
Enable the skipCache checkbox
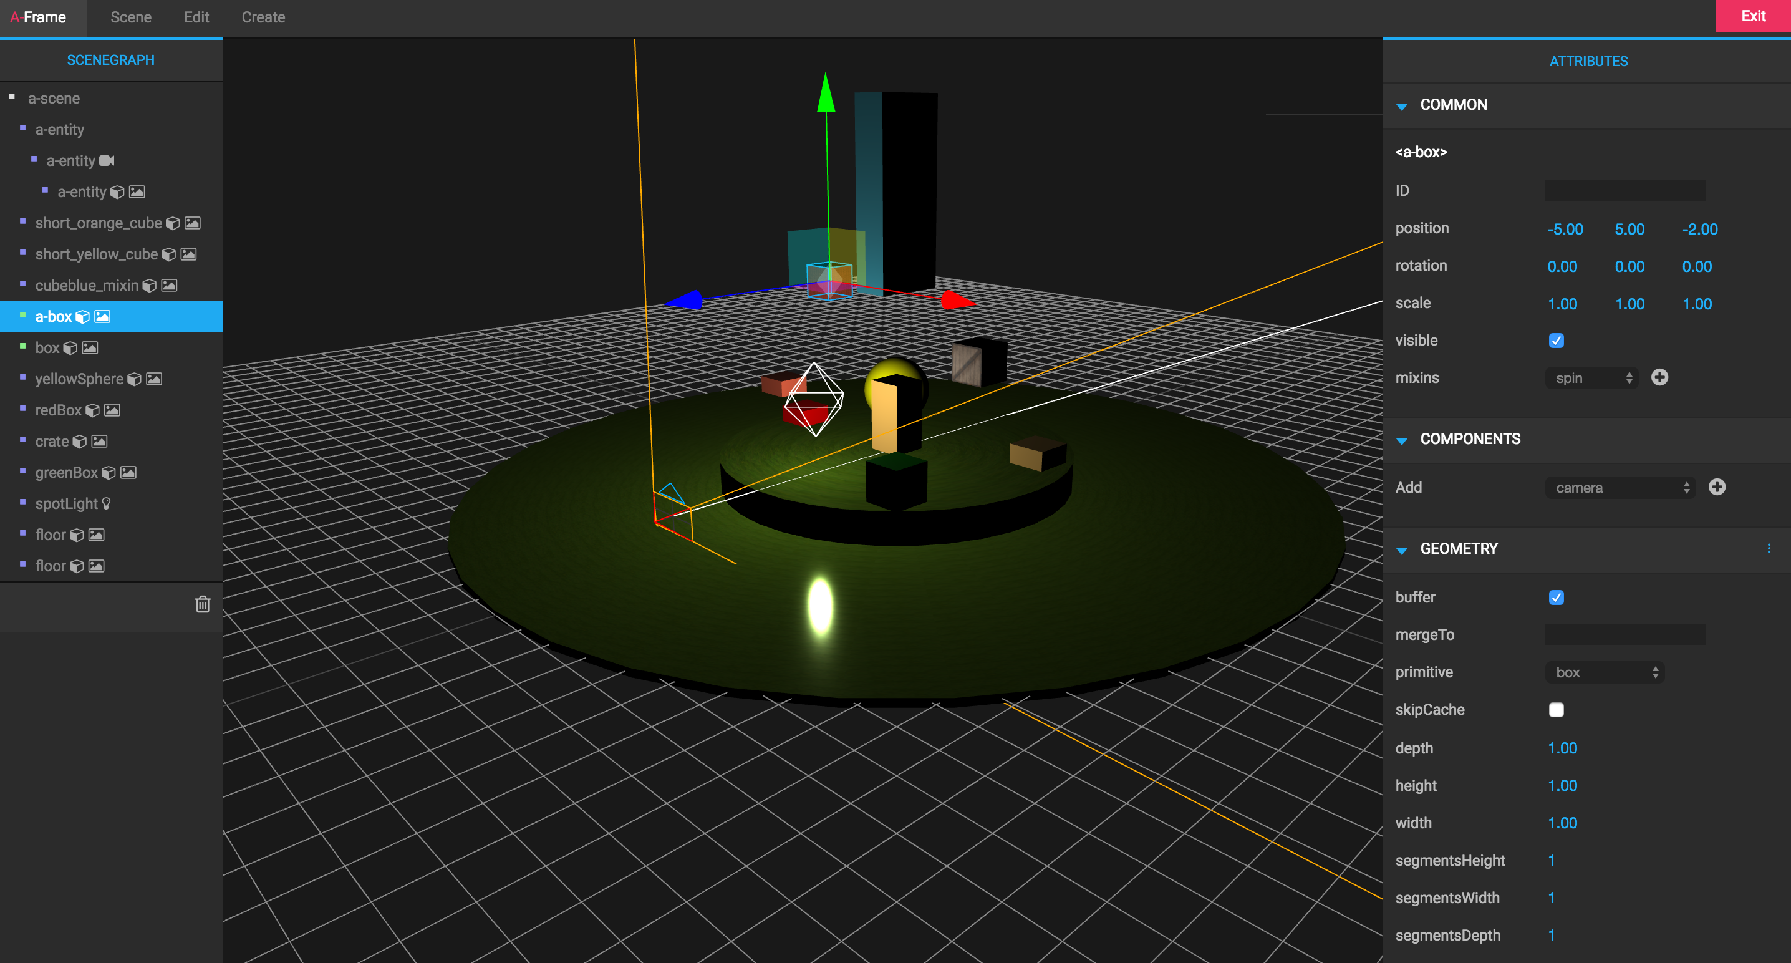(x=1556, y=709)
